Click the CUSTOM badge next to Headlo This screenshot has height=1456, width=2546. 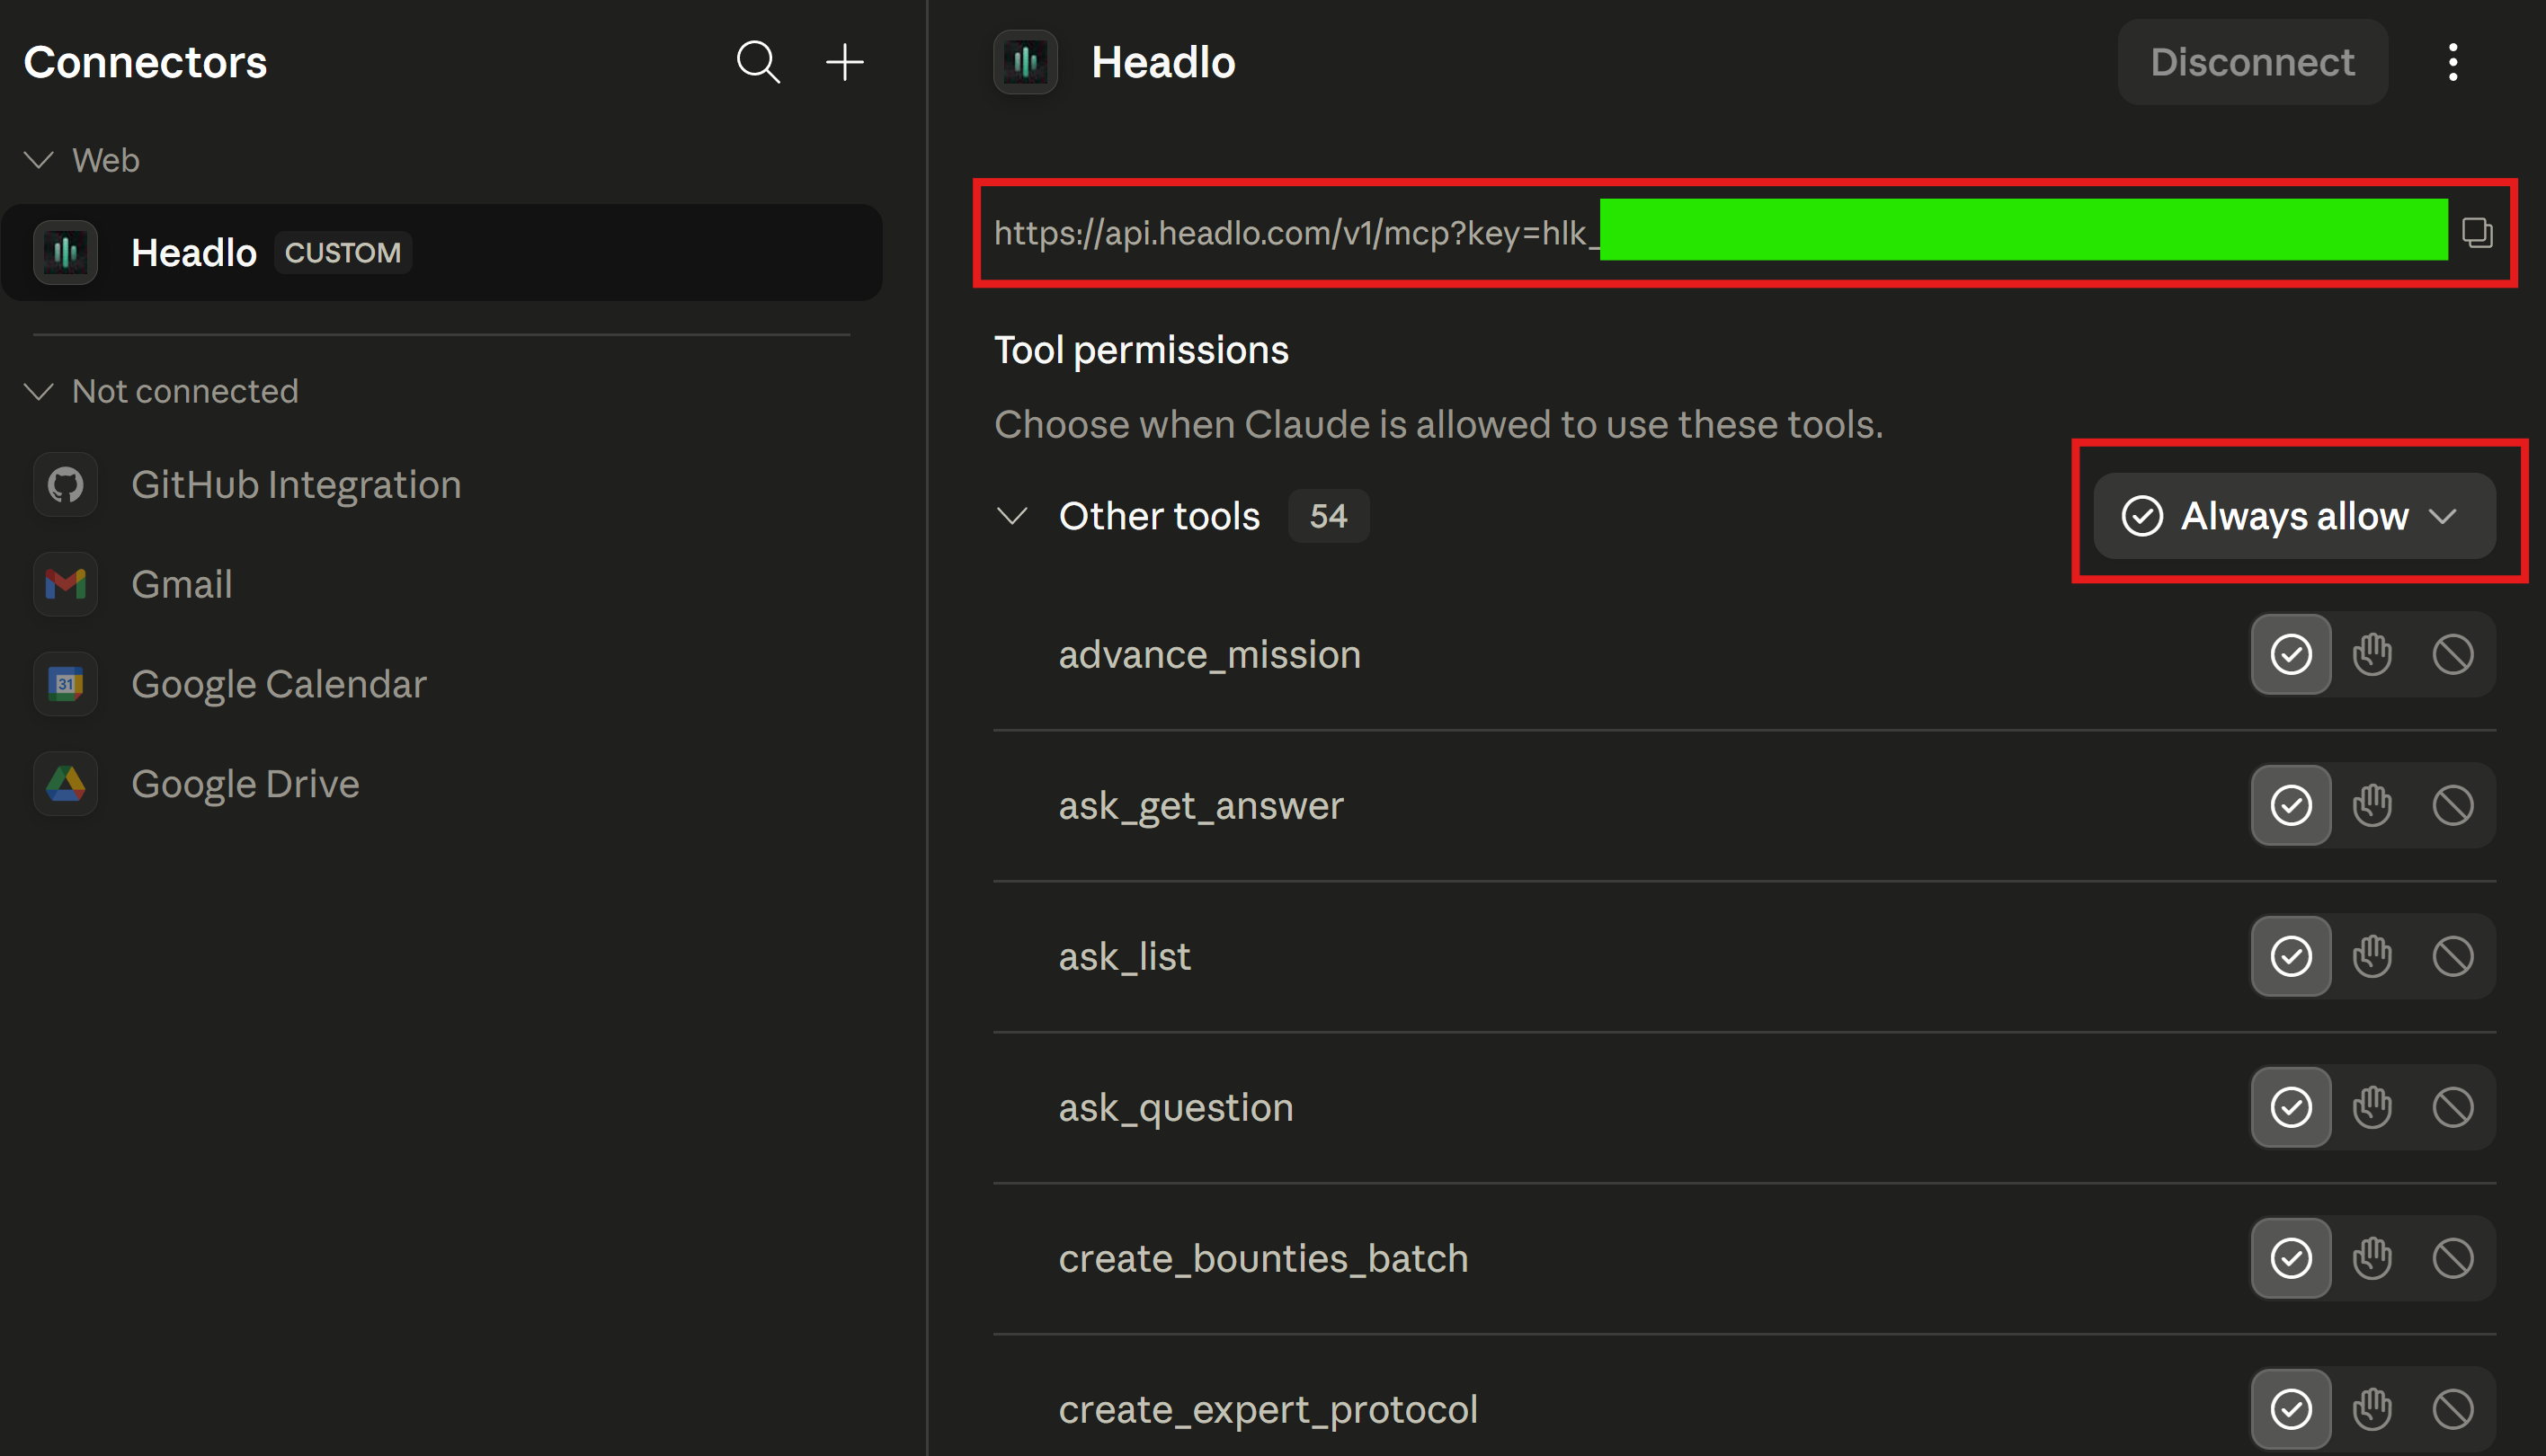pos(343,252)
